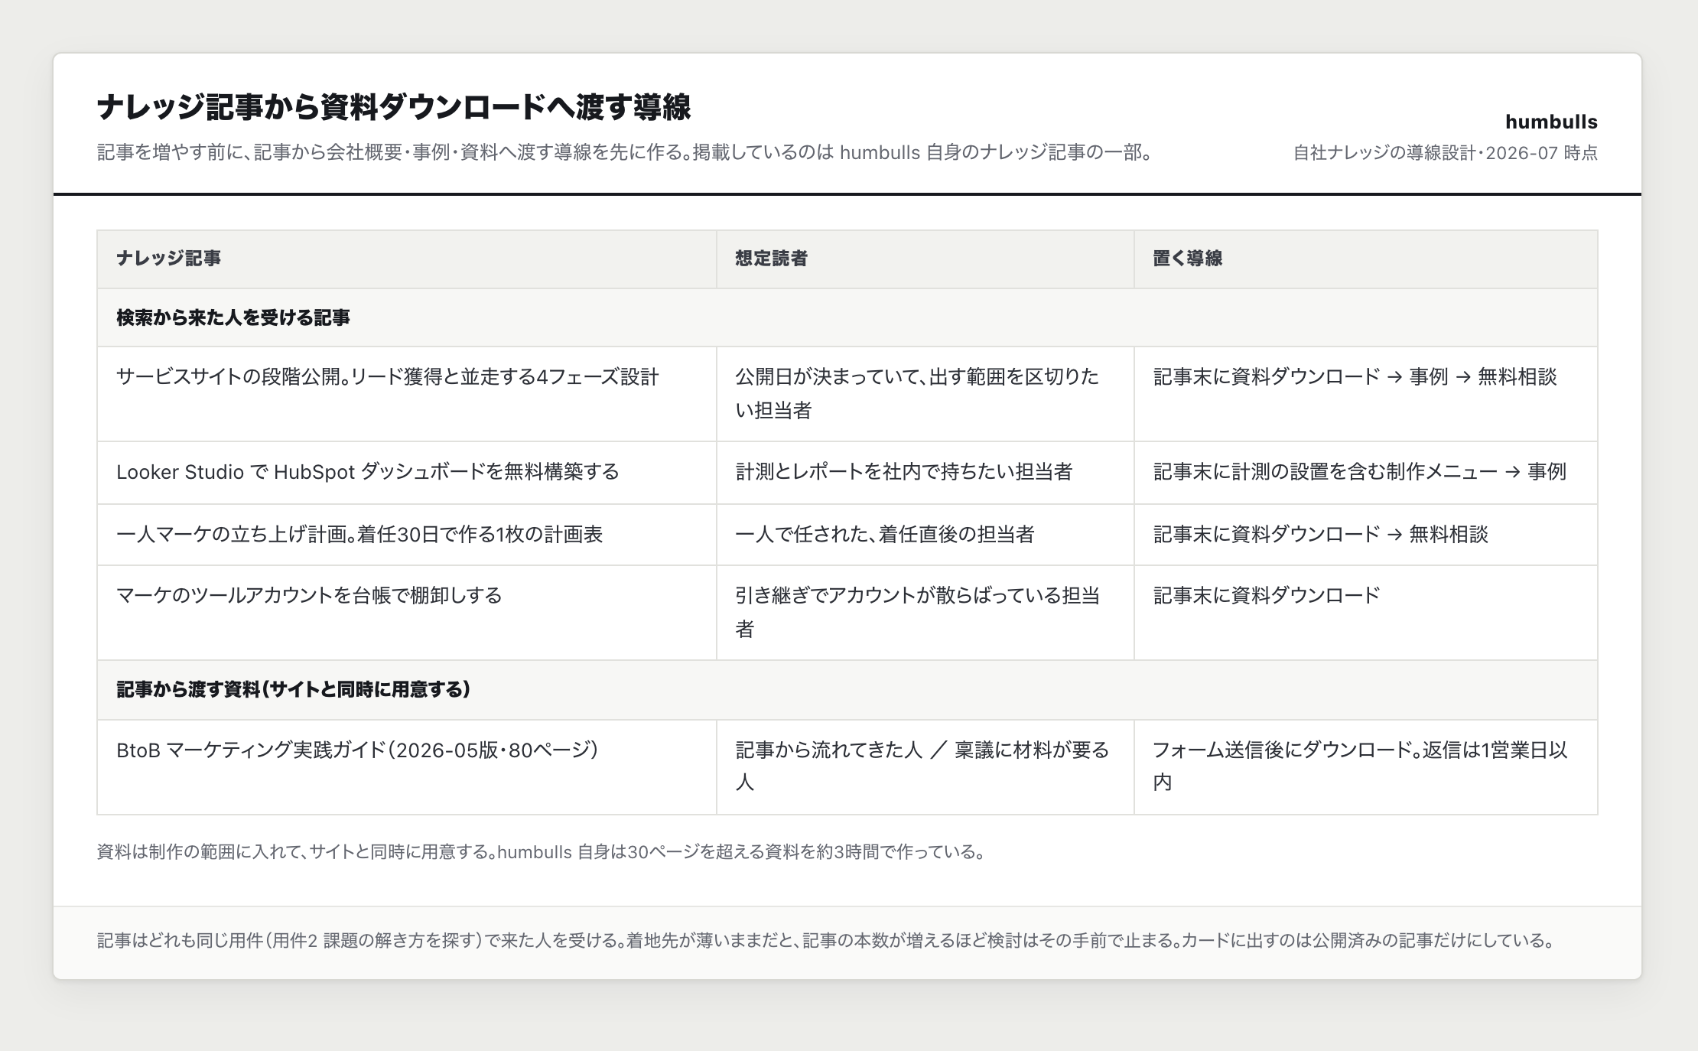Click the cell 計測とレポートを社内で持ちたい担当者
Viewport: 1698px width, 1051px height.
(x=925, y=473)
